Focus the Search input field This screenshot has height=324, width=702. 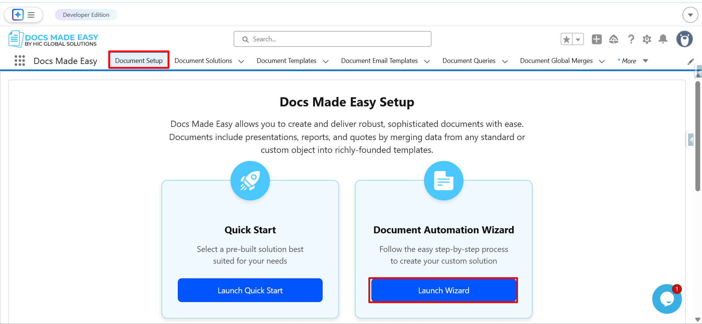333,39
